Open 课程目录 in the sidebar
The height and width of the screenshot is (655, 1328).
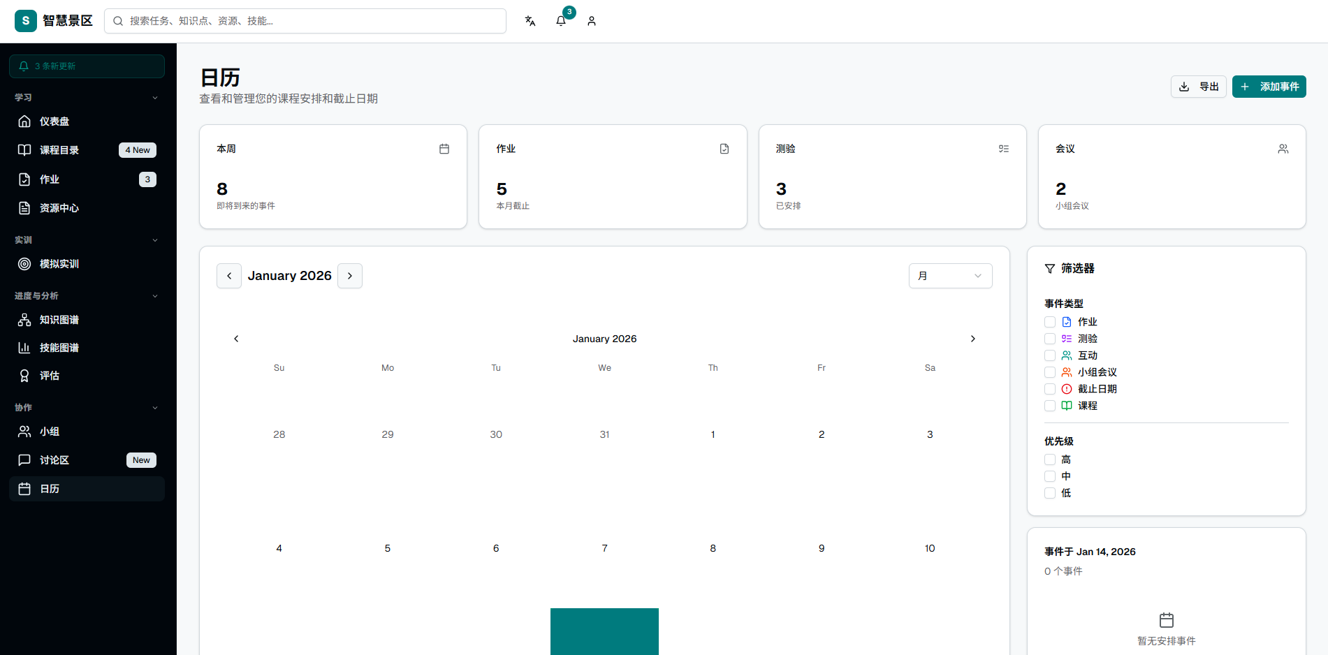click(x=59, y=150)
